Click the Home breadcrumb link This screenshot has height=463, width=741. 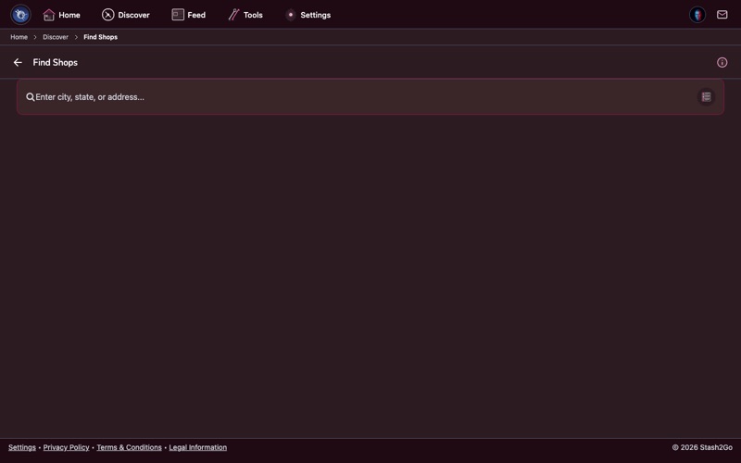(19, 37)
